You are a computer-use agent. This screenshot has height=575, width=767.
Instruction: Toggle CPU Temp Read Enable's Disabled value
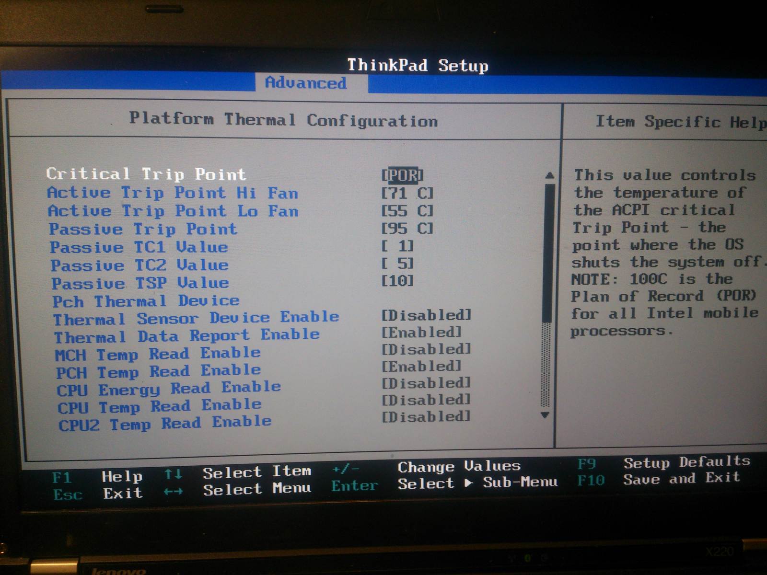[x=427, y=400]
